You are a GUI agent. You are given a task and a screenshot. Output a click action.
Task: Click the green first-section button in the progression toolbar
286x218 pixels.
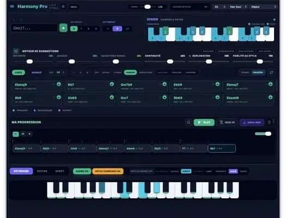point(16,134)
